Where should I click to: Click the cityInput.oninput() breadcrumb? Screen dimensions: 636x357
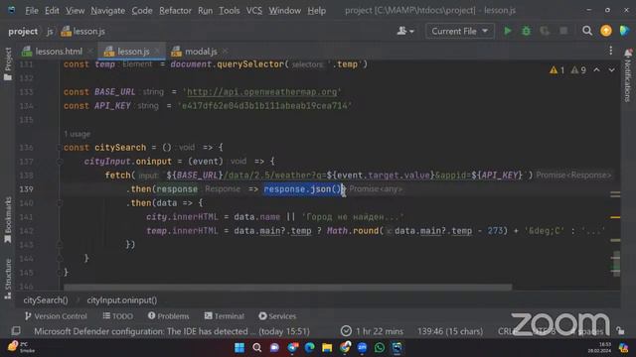pyautogui.click(x=121, y=300)
